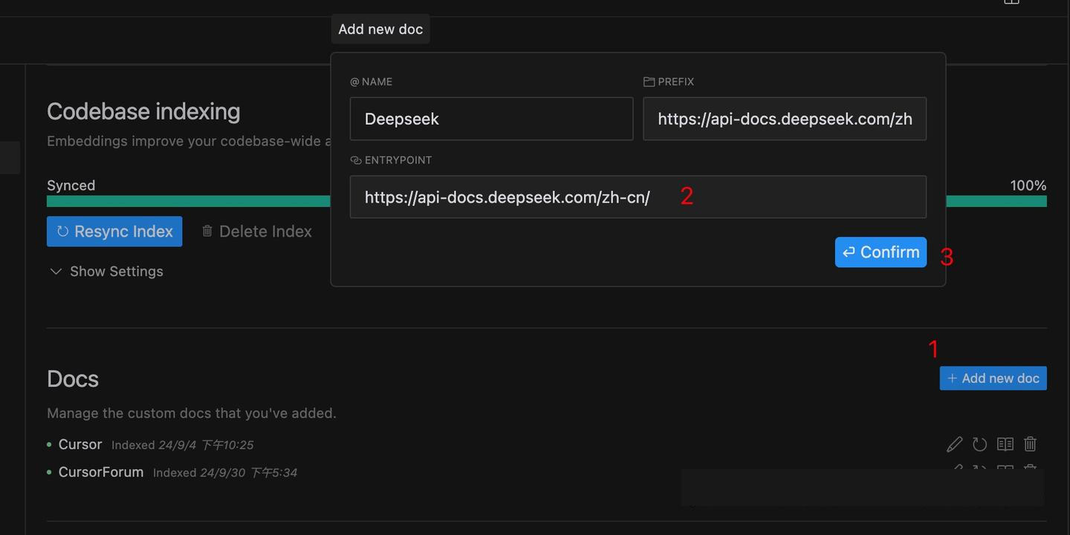Click the pencil edit icon for Cursor doc
The image size is (1070, 535).
[954, 444]
